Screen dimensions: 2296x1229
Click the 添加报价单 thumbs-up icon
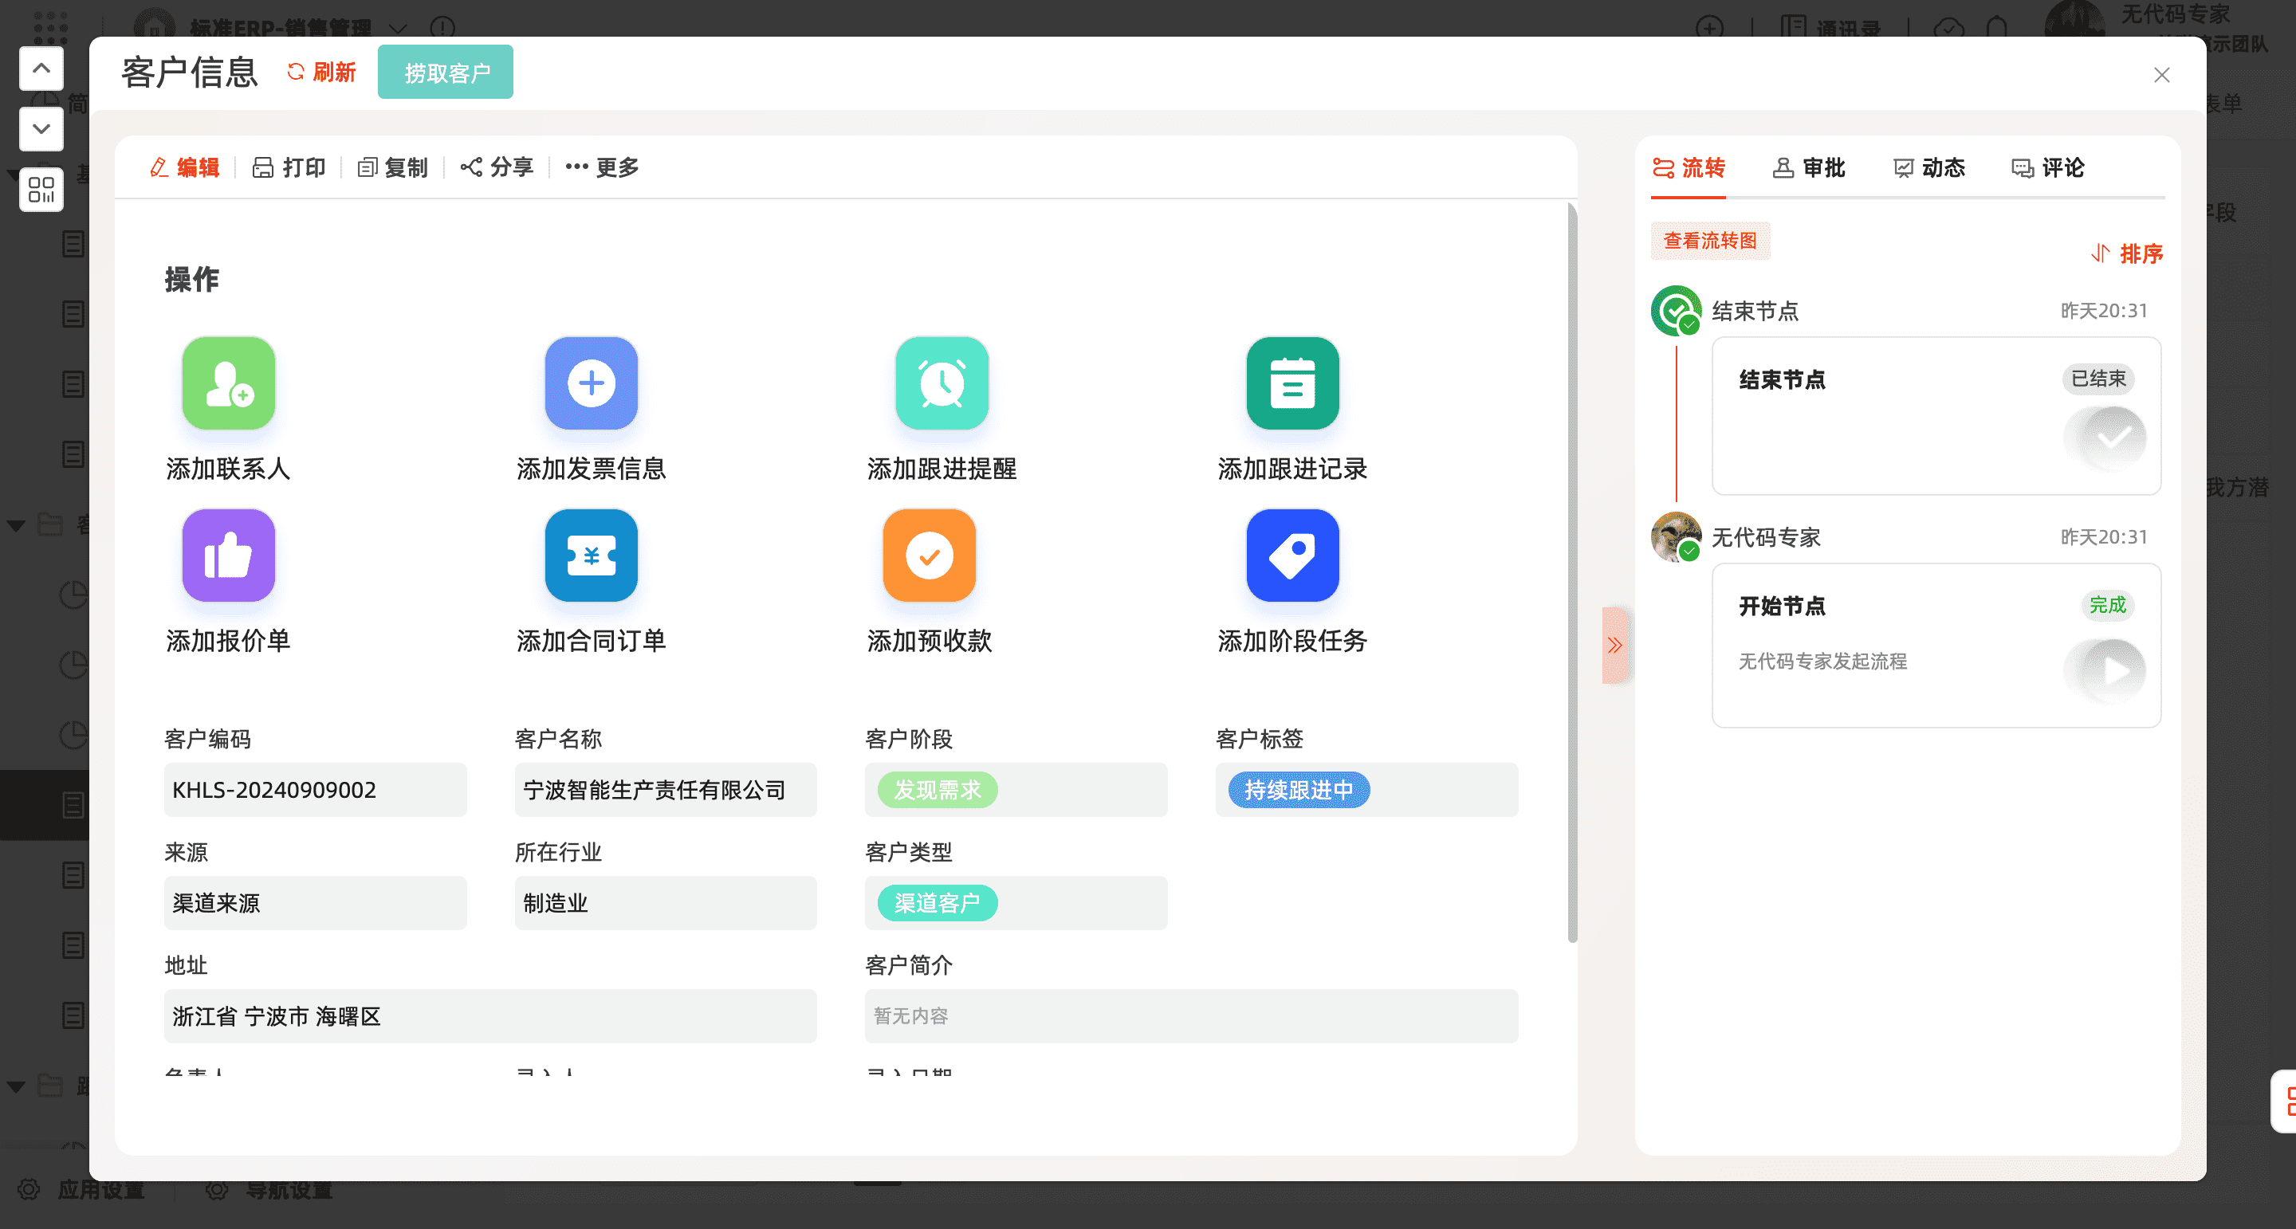click(x=228, y=556)
